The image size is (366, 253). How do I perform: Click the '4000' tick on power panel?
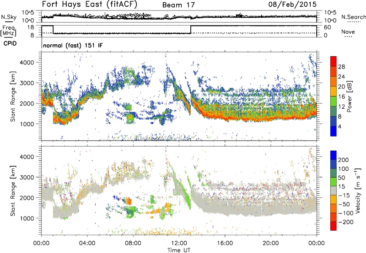point(27,63)
